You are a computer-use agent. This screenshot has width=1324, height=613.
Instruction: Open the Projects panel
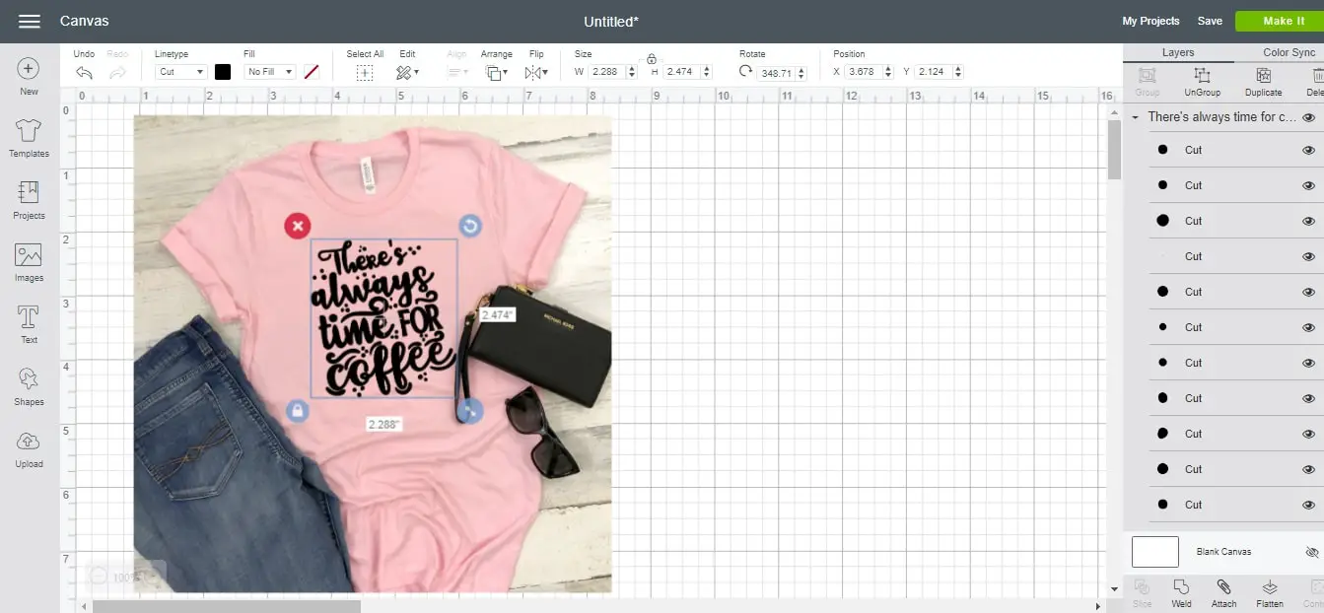(29, 200)
